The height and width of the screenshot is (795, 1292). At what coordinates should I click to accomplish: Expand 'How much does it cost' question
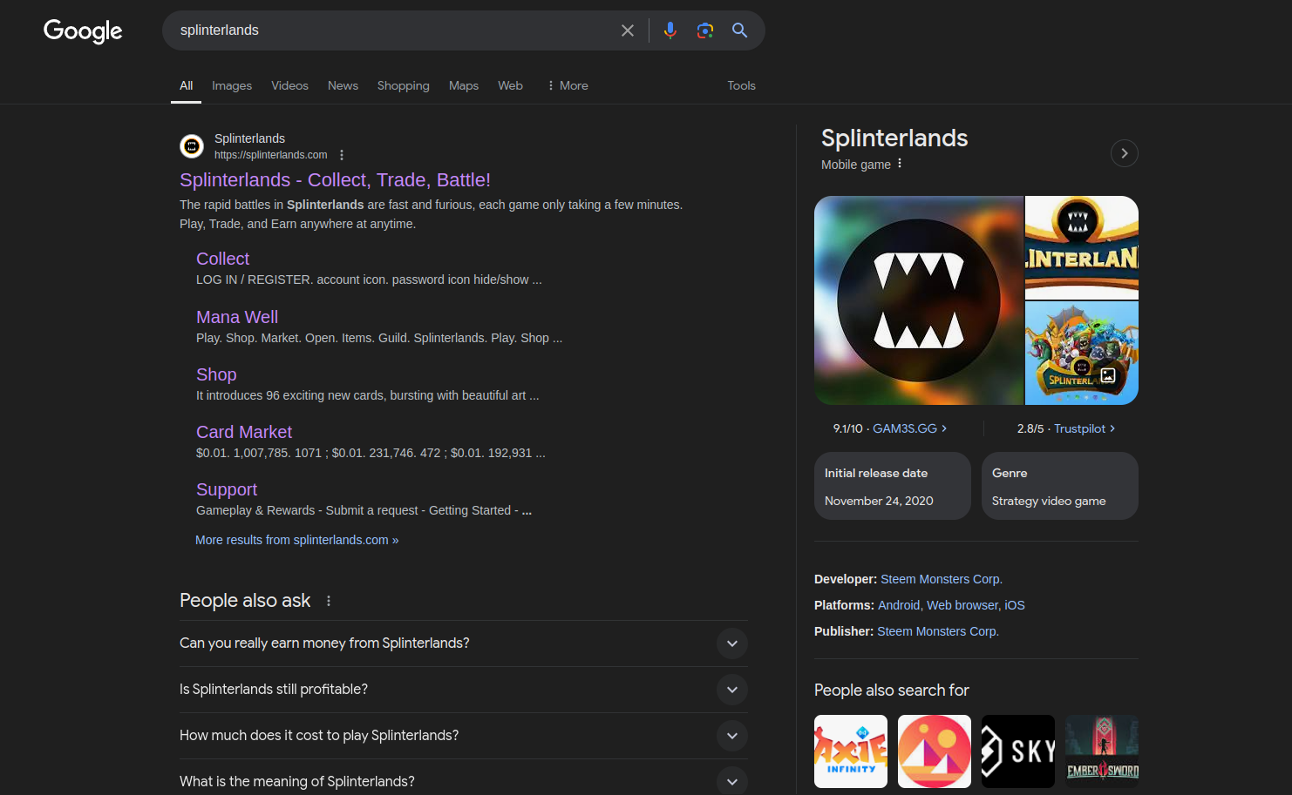464,736
